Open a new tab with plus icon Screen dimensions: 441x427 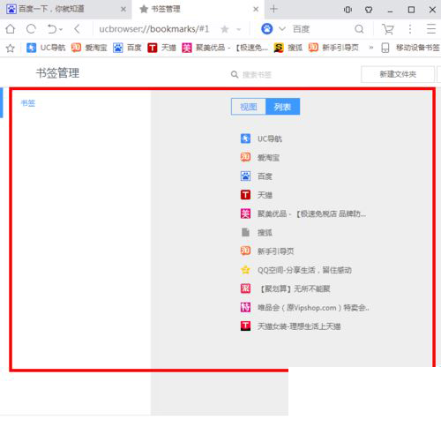pyautogui.click(x=273, y=9)
